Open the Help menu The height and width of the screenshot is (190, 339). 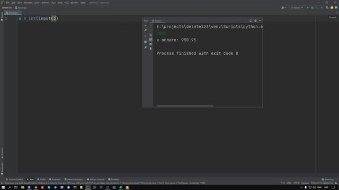click(x=83, y=3)
